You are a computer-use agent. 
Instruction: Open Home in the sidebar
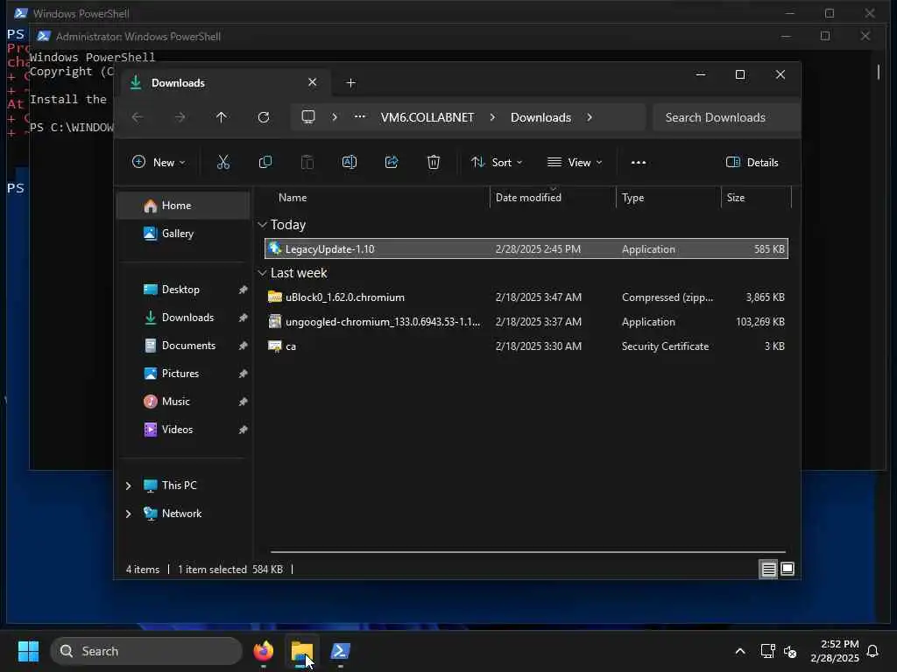(x=183, y=205)
